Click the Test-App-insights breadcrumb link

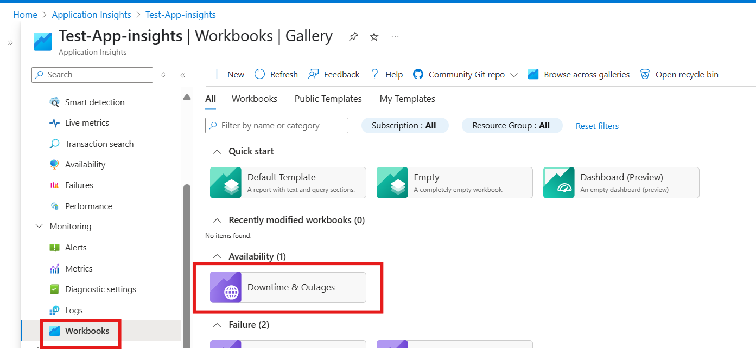(181, 15)
